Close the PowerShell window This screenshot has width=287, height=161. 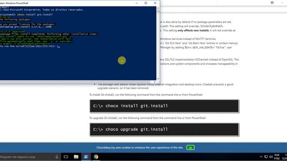pyautogui.click(x=155, y=3)
